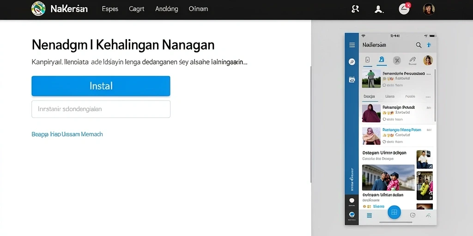Open three-dots menu beside first post

(x=429, y=73)
